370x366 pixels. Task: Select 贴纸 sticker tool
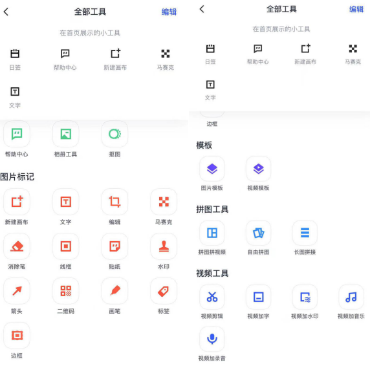tap(114, 246)
